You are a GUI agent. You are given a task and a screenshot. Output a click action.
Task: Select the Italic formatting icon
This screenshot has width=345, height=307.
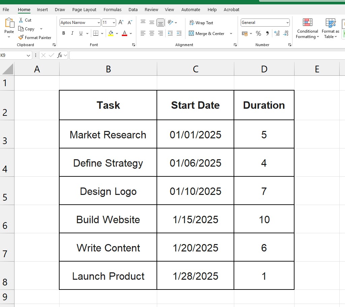72,33
